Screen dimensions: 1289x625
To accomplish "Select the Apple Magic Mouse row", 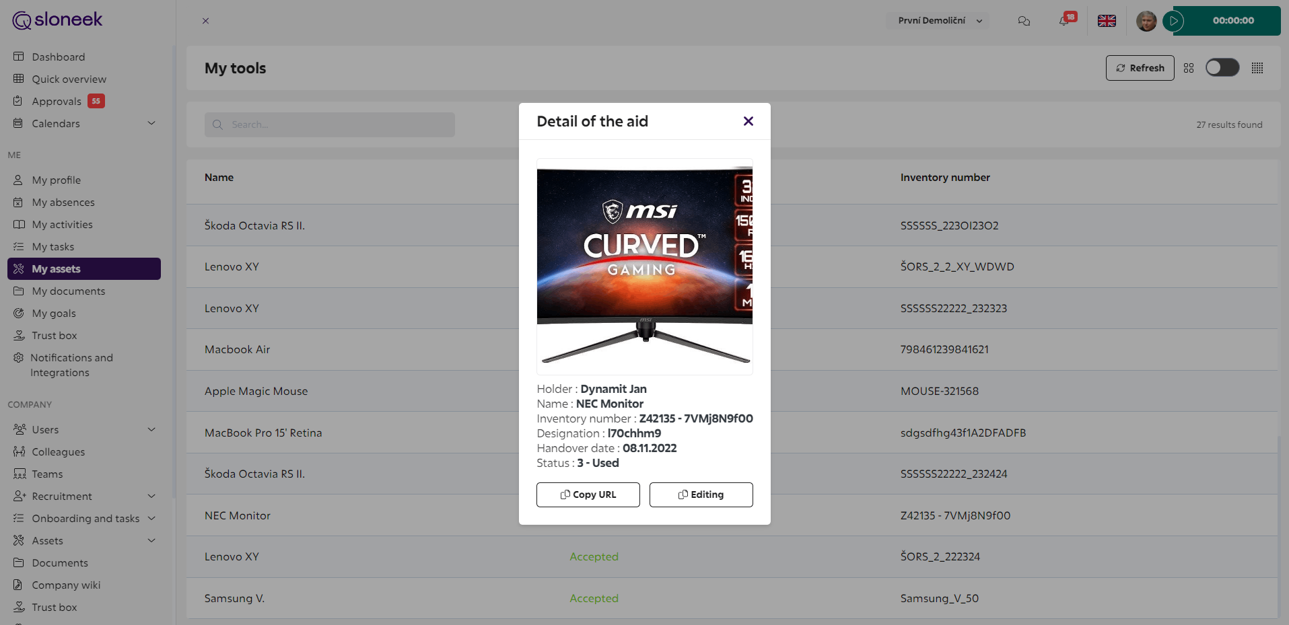I will point(732,391).
